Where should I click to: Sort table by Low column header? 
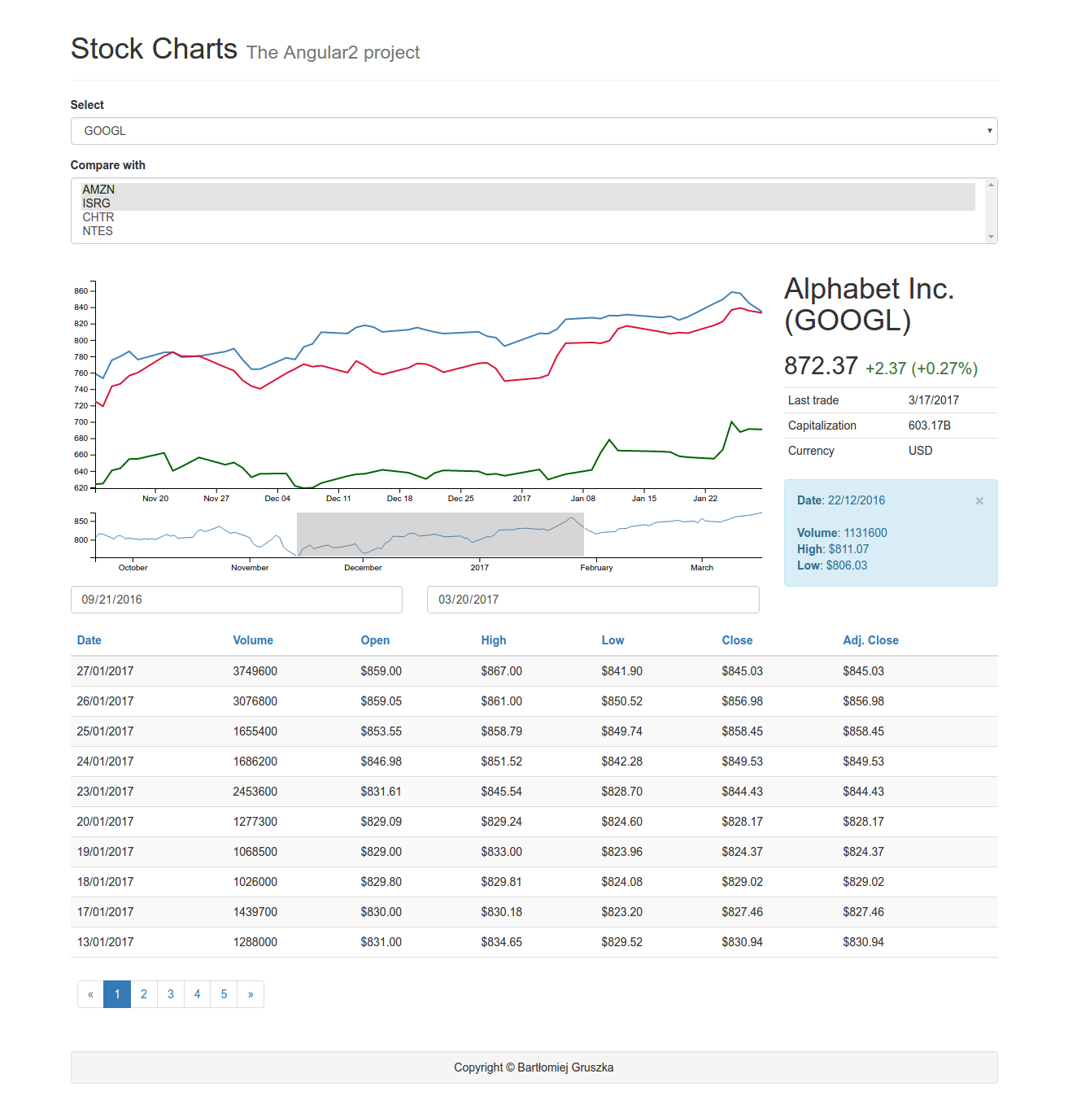pos(612,640)
